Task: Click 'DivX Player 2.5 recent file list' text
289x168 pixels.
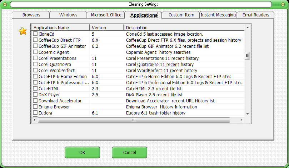Action: tap(154, 95)
